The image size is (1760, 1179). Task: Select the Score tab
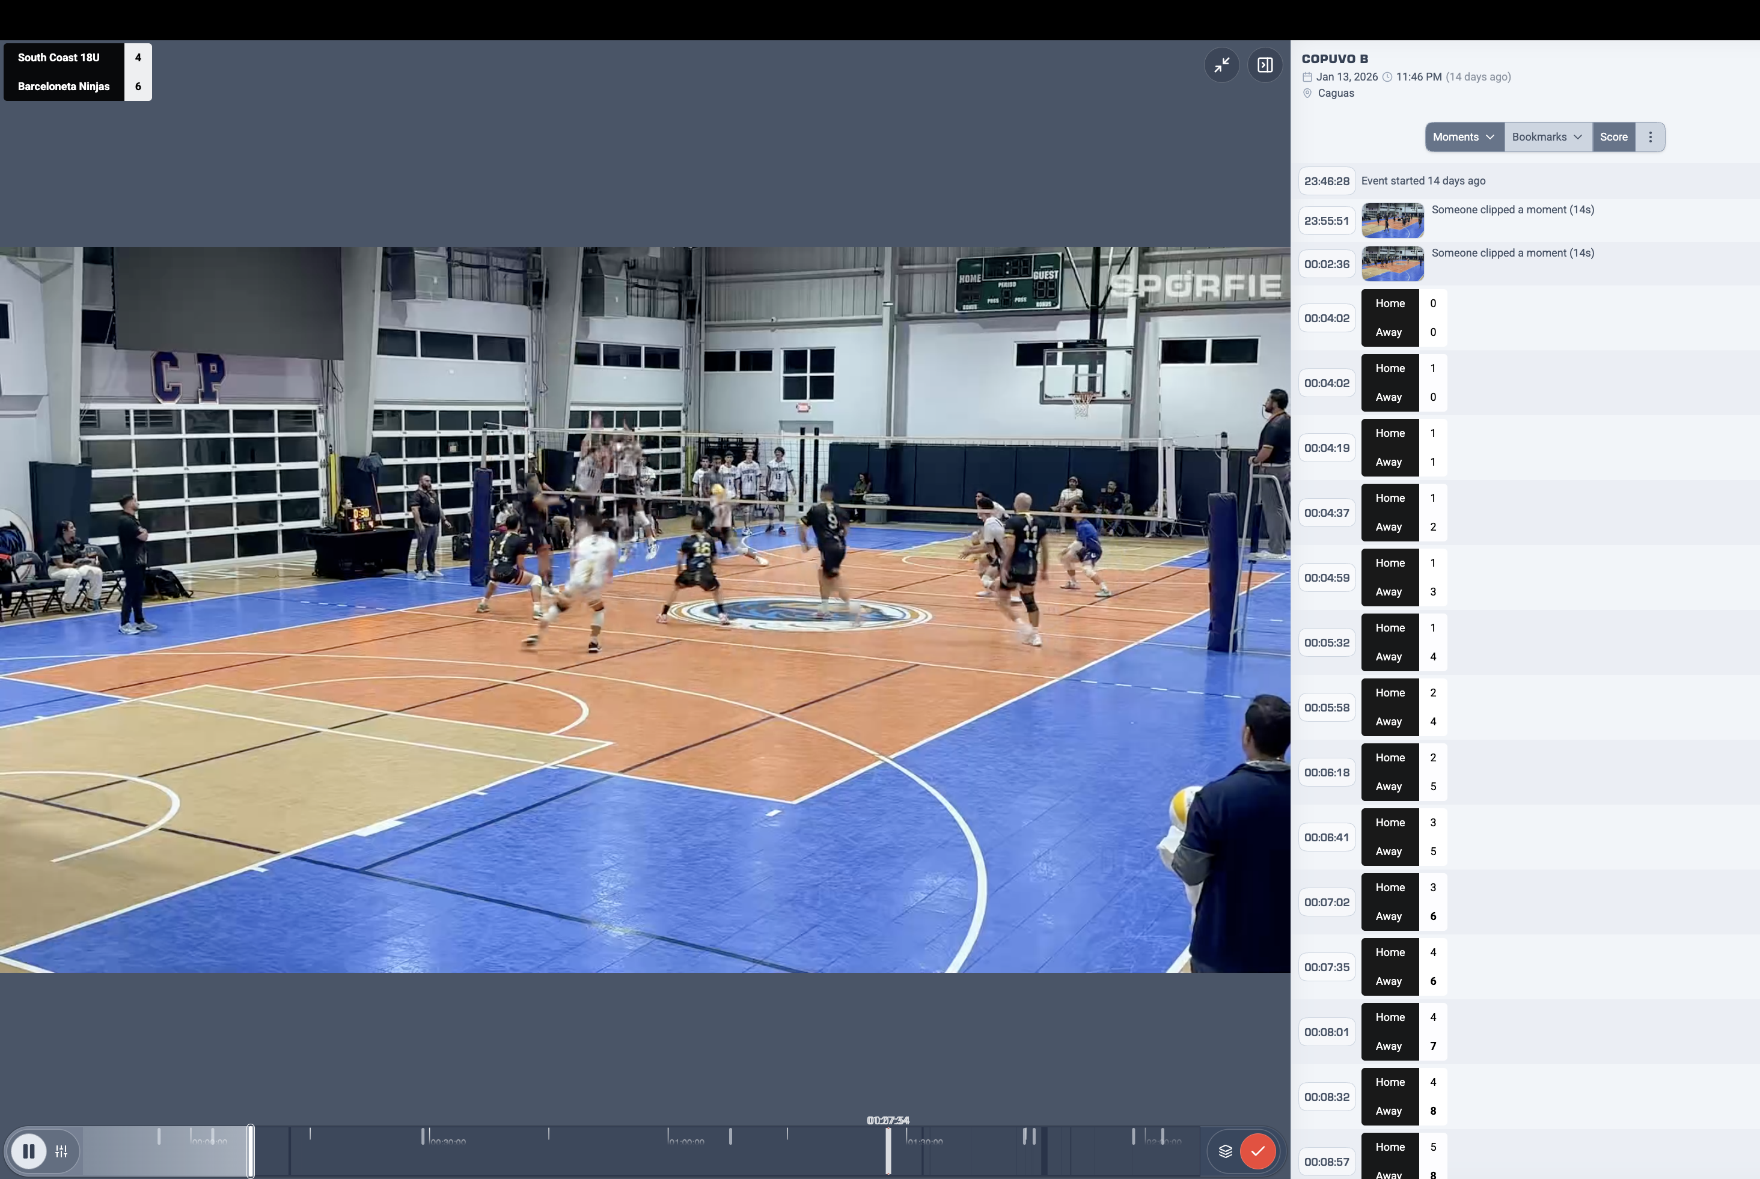(1613, 137)
